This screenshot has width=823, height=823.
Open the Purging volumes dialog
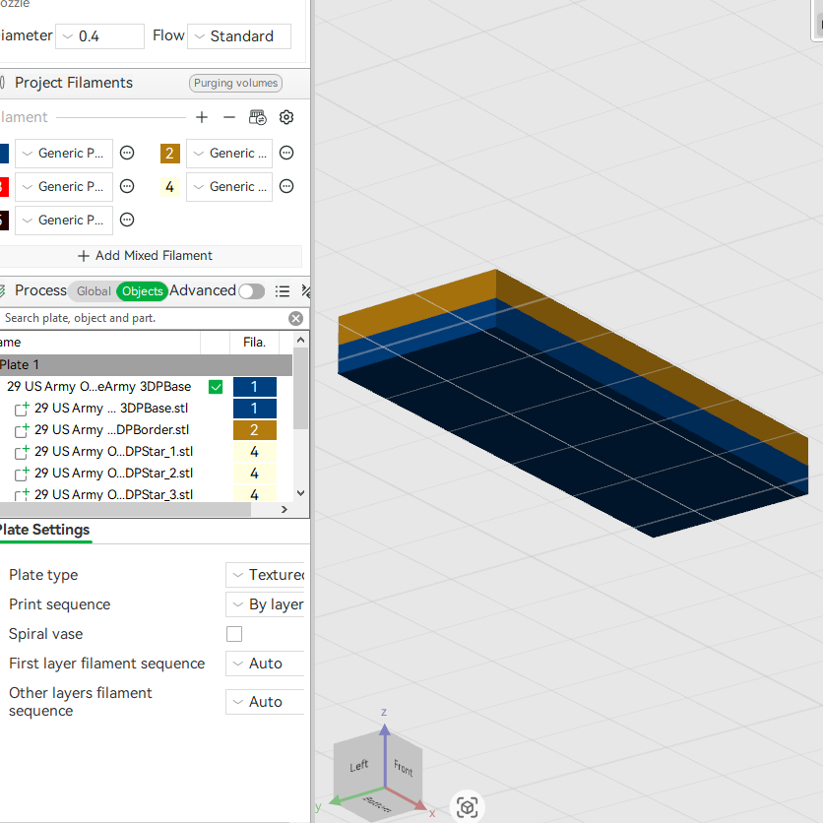click(x=235, y=83)
